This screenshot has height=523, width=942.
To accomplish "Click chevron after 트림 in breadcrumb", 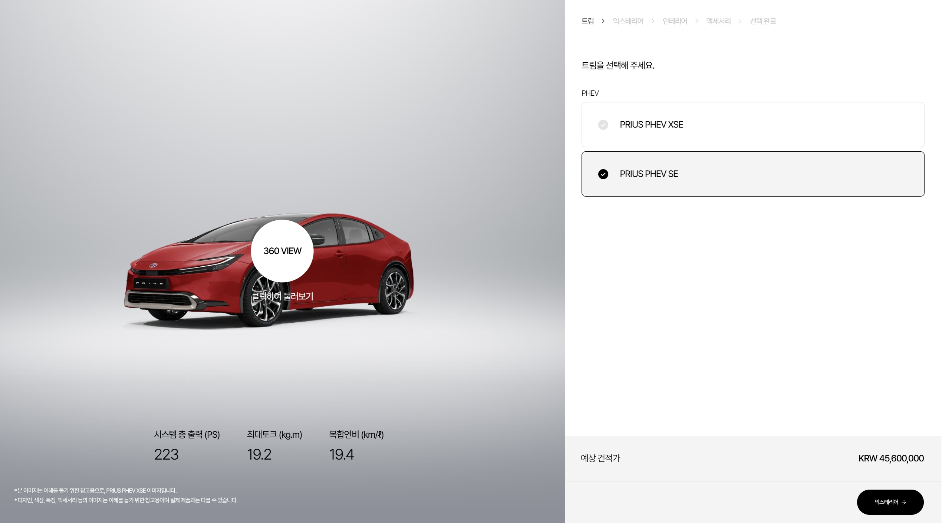I will point(603,21).
